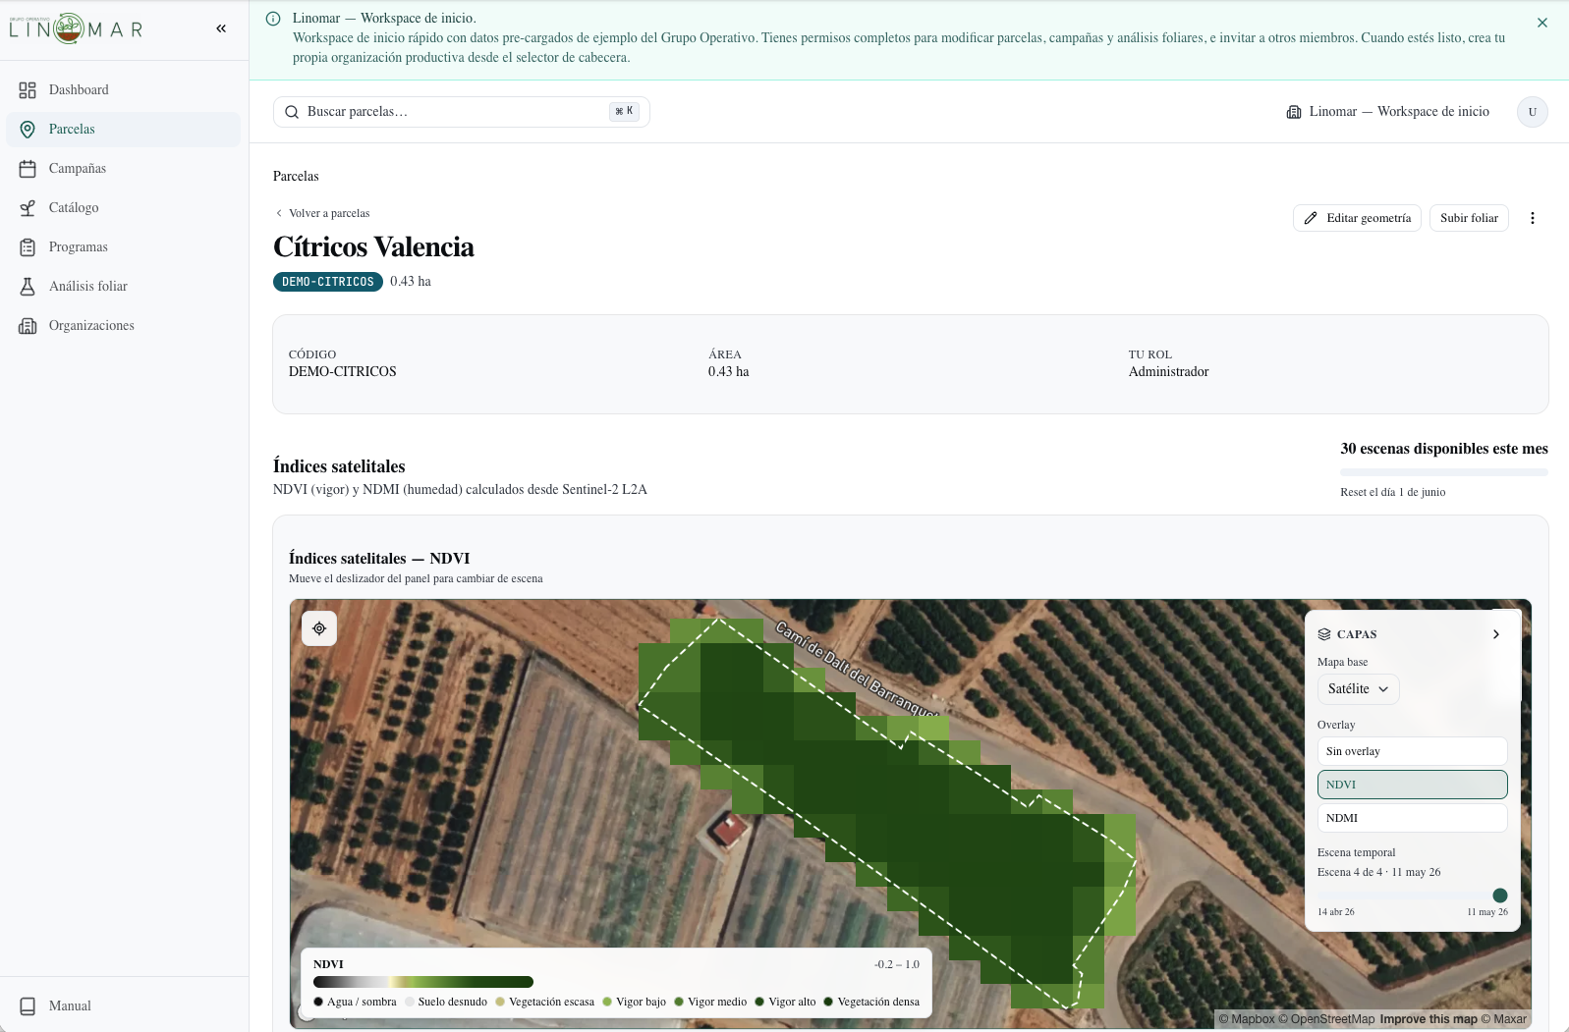Image resolution: width=1569 pixels, height=1032 pixels.
Task: Collapse the Capas panel chevron
Action: tap(1496, 634)
